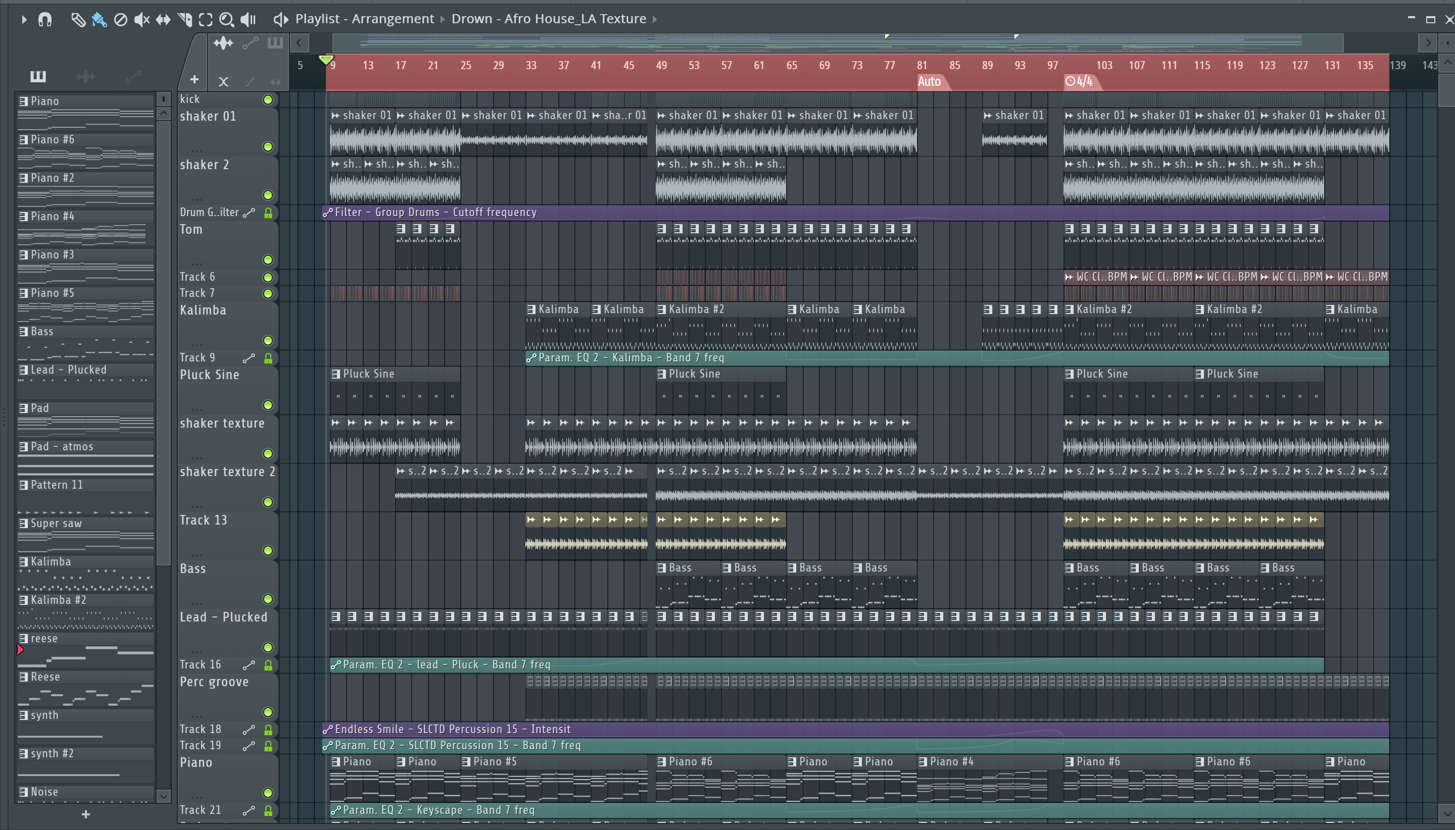Click the lock icon on Track 16
This screenshot has width=1455, height=830.
click(268, 665)
